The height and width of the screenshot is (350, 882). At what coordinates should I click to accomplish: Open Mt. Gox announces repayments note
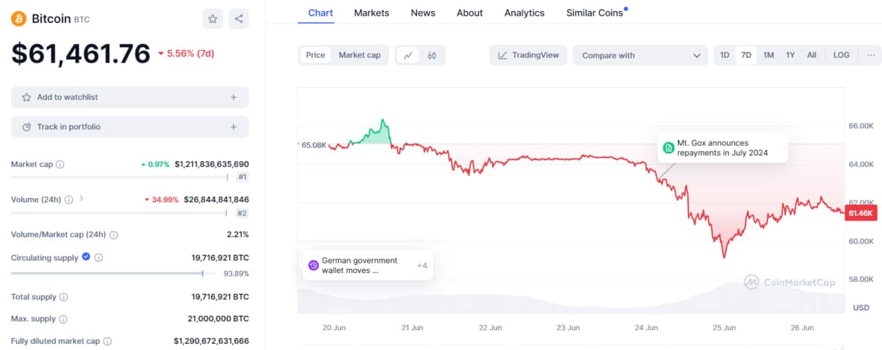click(x=722, y=148)
